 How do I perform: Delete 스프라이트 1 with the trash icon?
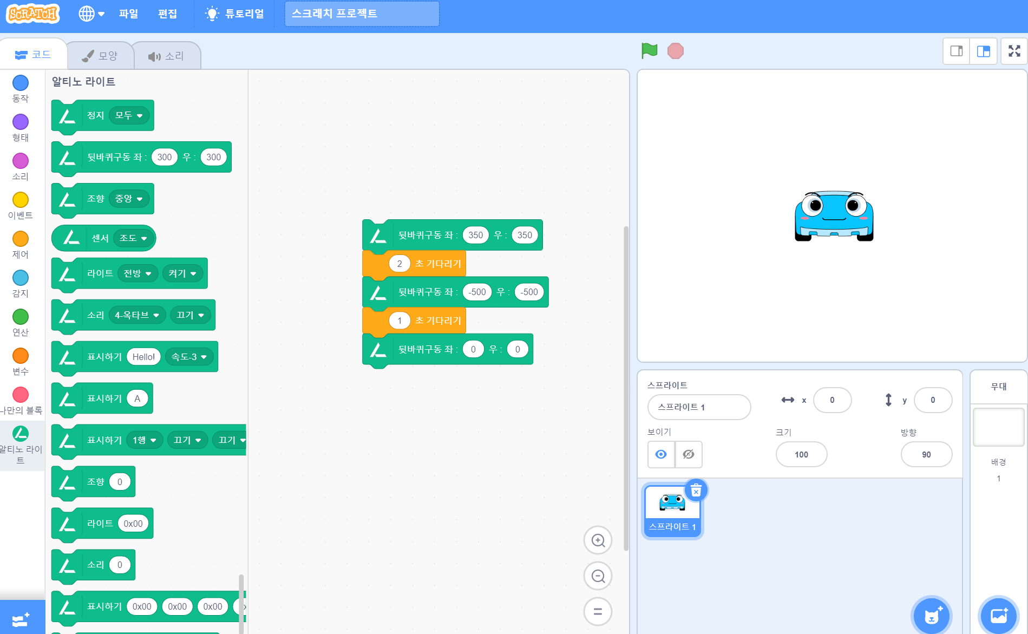pos(696,491)
